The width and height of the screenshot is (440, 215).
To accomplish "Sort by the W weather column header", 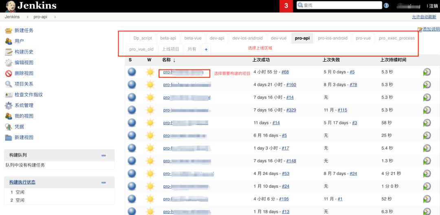I will (x=149, y=60).
